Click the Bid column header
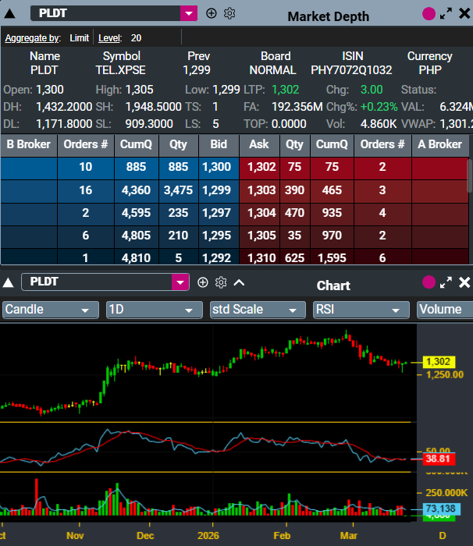This screenshot has width=473, height=546. click(219, 144)
